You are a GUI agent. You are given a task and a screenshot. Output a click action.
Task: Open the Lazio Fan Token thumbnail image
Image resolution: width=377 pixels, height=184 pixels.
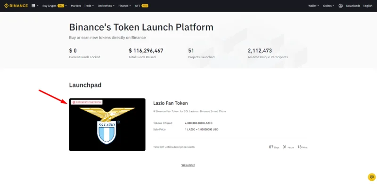[x=107, y=124]
